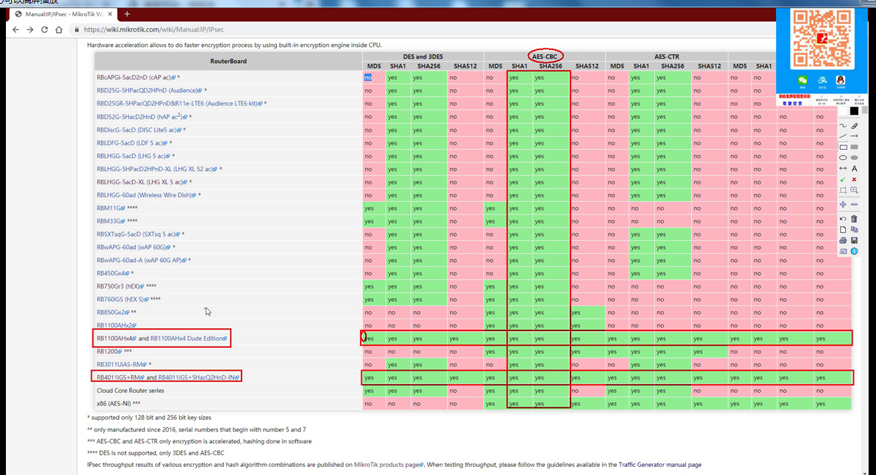Select the highlighter marker tool
Screen dimensions: 876x475
(854, 126)
